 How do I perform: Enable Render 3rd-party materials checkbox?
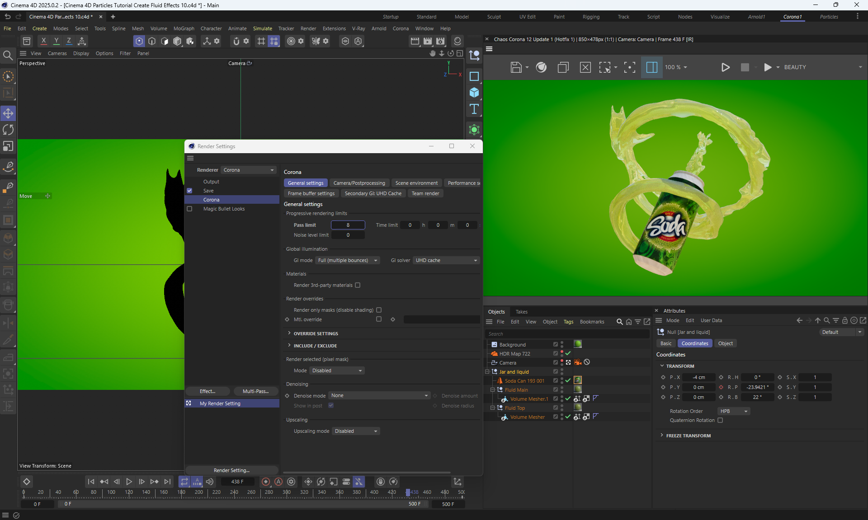point(358,285)
